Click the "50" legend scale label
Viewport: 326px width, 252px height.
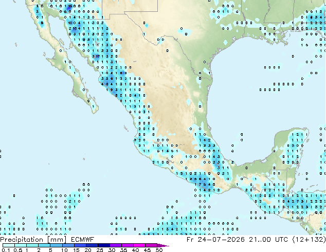click(159, 250)
